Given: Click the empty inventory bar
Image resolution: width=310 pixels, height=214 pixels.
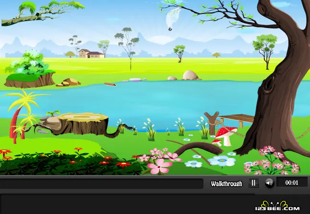Looking at the screenshot, I should click(x=101, y=184).
